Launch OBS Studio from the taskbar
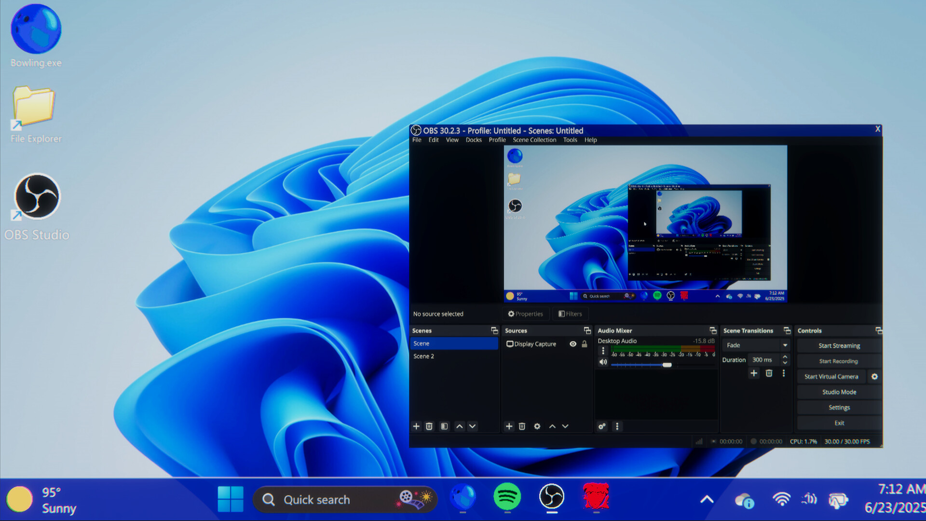 click(x=552, y=499)
